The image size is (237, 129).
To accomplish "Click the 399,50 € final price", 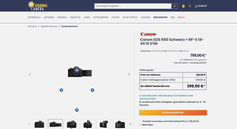I will pos(196,86).
